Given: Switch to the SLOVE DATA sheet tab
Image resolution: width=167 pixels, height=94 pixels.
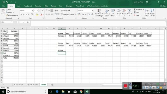Looking at the screenshot, I should point(19,85).
